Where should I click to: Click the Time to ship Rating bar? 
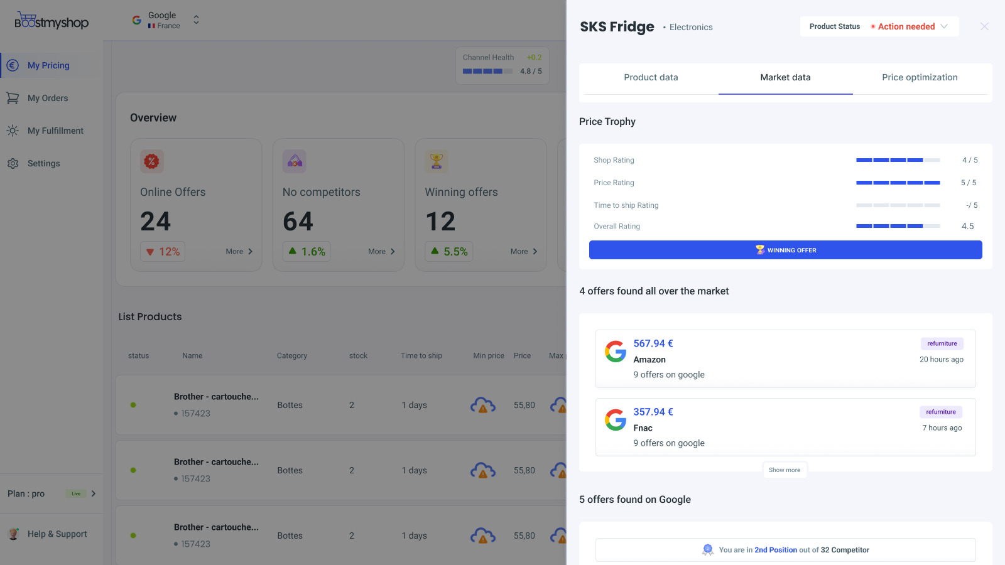point(898,205)
